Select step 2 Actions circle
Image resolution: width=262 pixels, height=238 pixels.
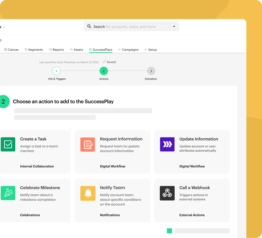click(103, 71)
